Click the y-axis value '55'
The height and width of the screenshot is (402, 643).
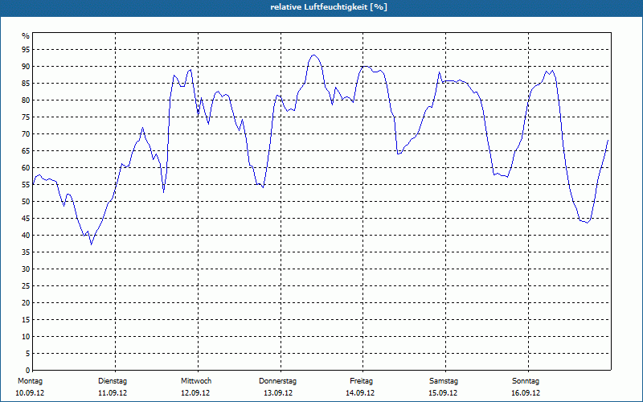pyautogui.click(x=26, y=185)
